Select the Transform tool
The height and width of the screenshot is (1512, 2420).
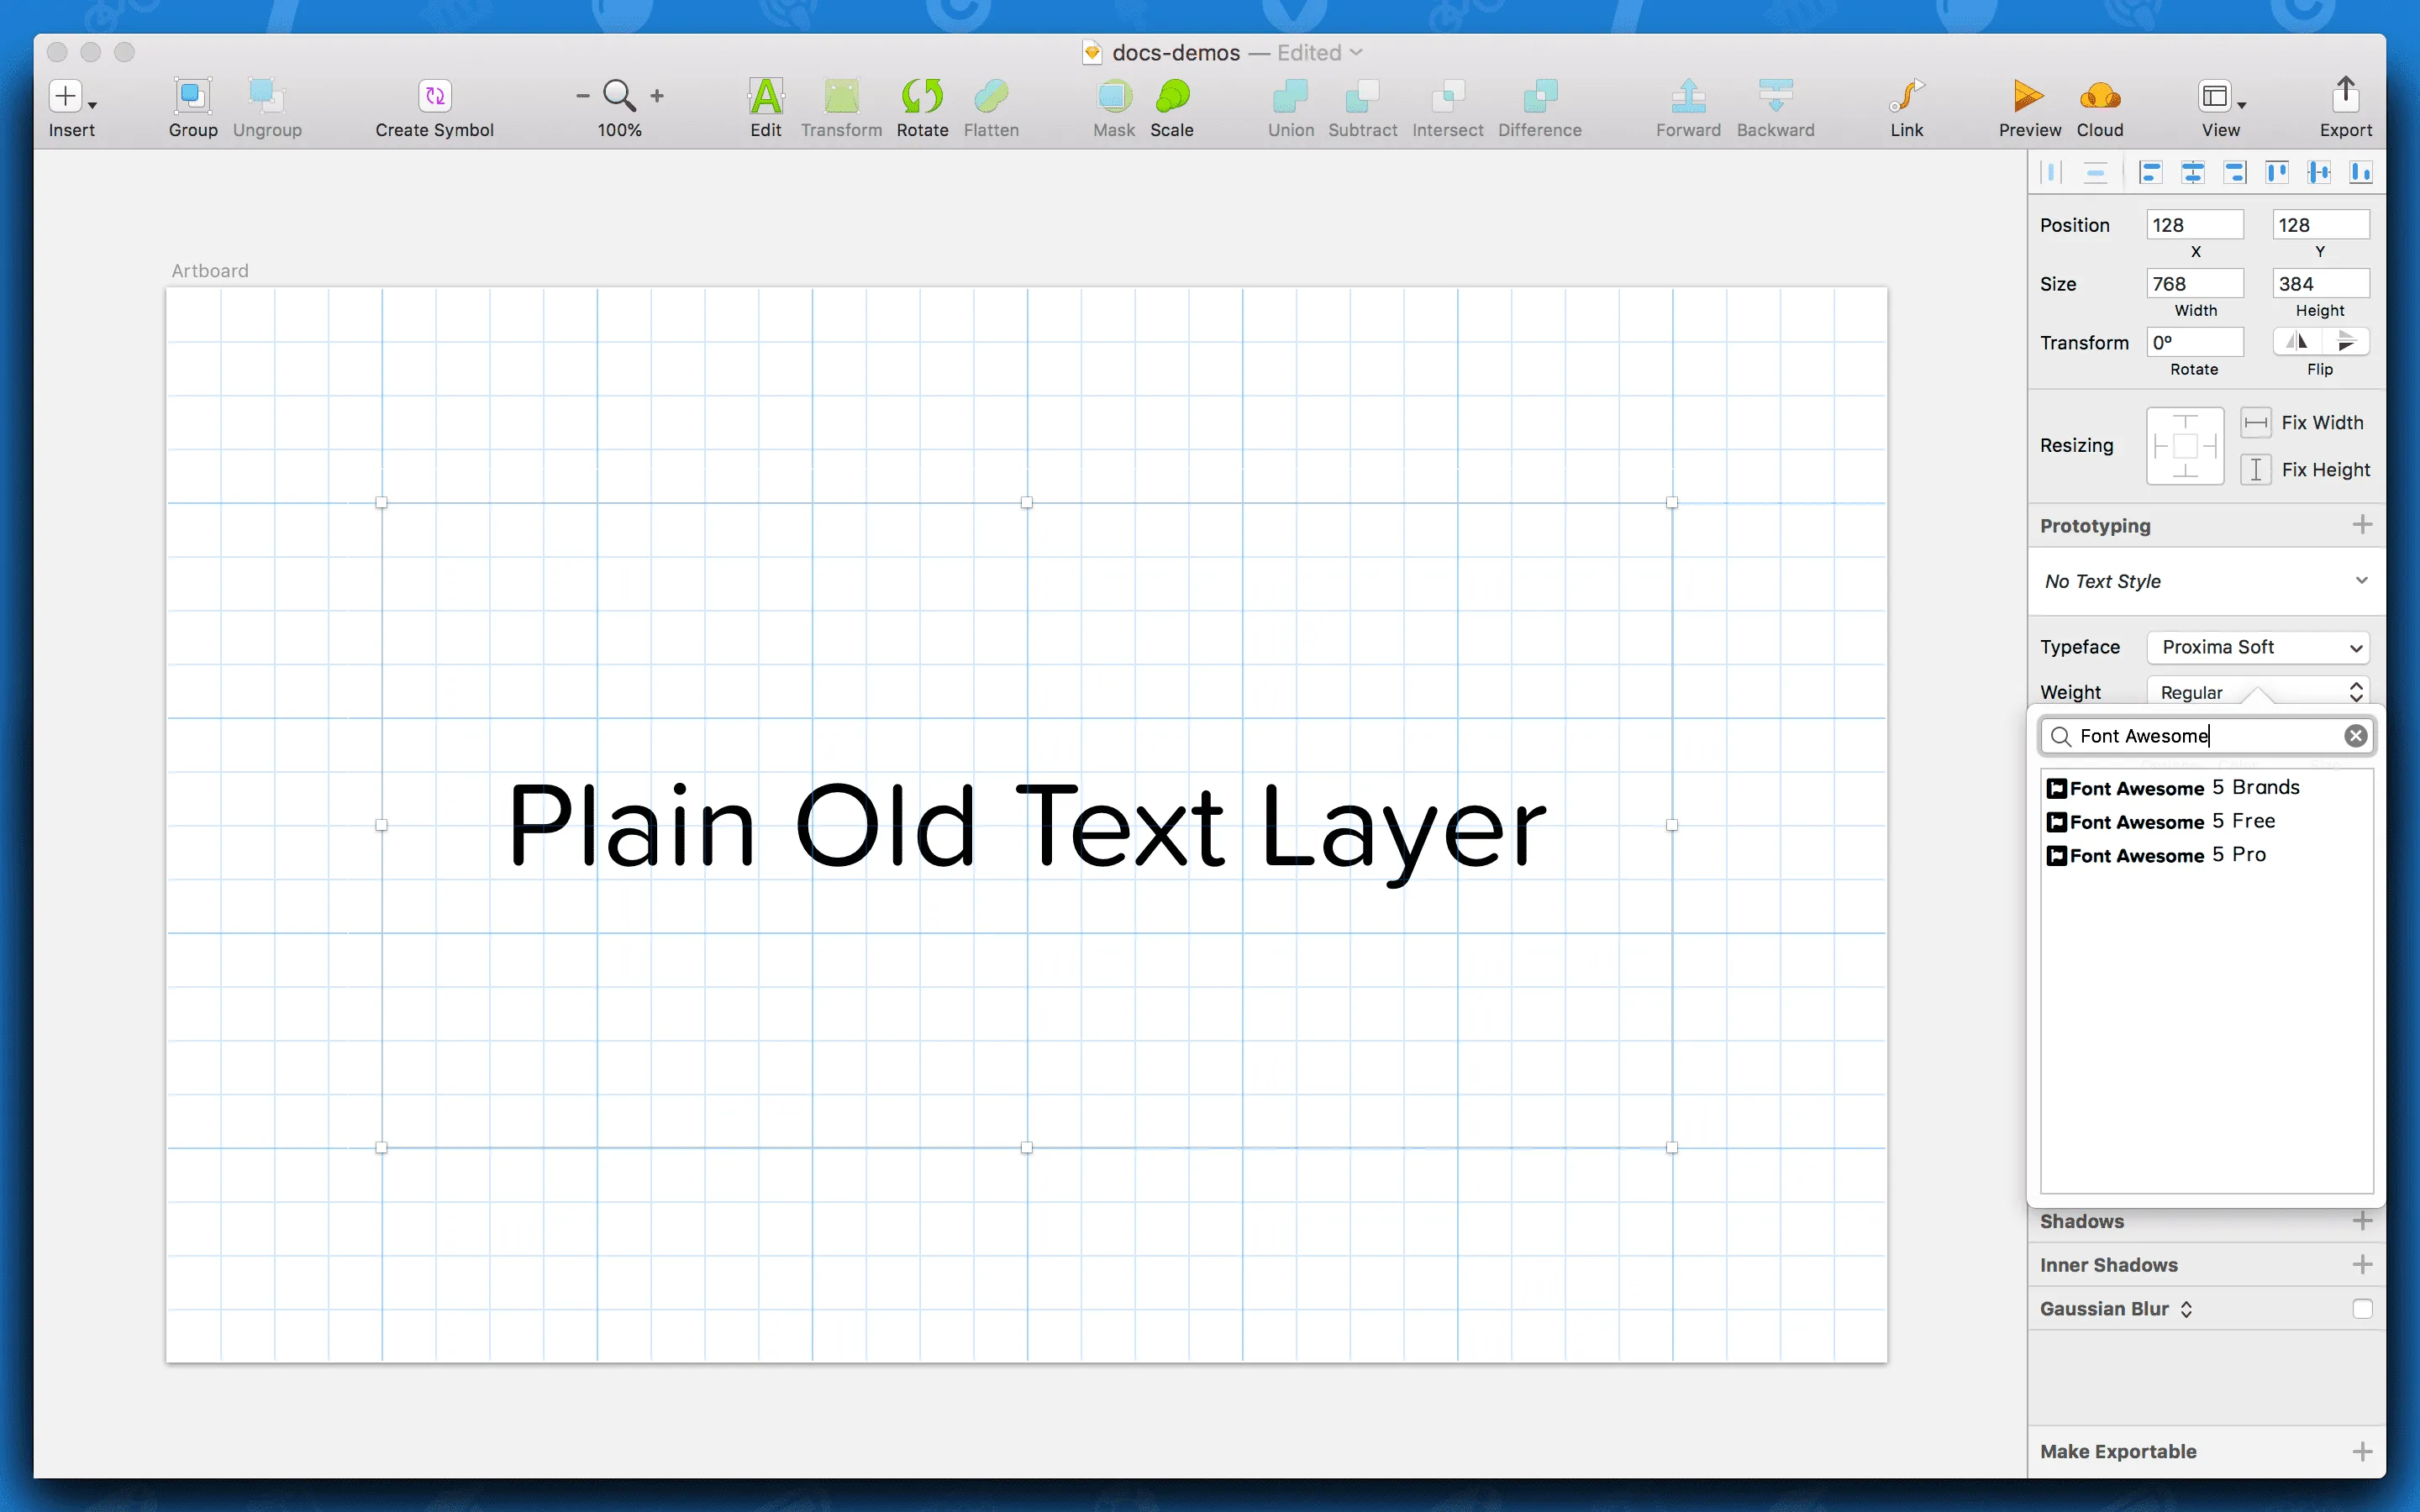tap(840, 105)
